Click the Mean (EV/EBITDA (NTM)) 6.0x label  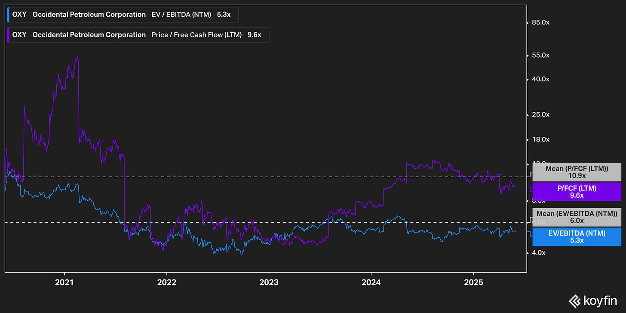[577, 217]
